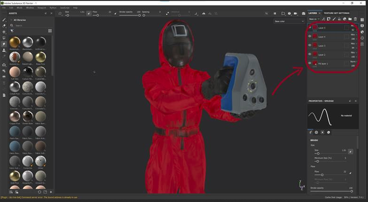Add a fill layer with the bucket icon
This screenshot has width=368, height=202.
pyautogui.click(x=339, y=19)
